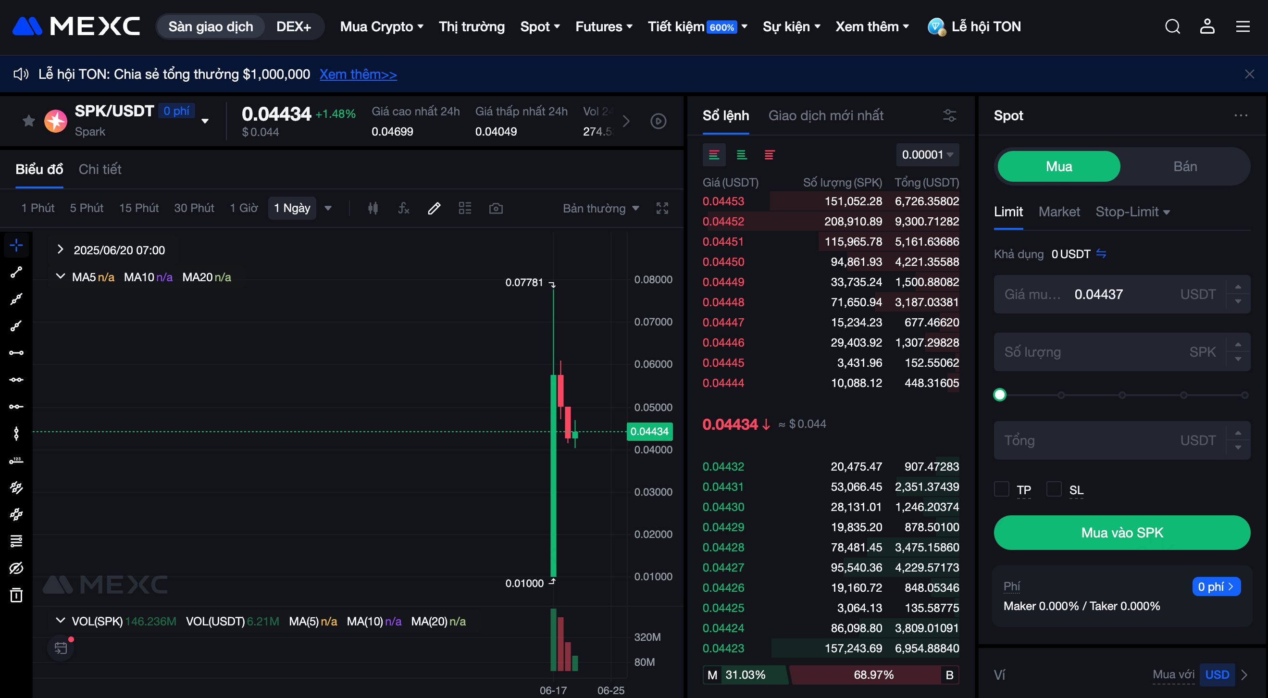Open the Thị trường menu item

(x=472, y=26)
